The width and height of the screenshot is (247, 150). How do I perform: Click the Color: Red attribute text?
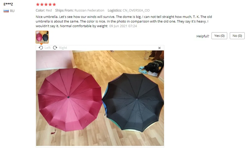click(x=44, y=10)
